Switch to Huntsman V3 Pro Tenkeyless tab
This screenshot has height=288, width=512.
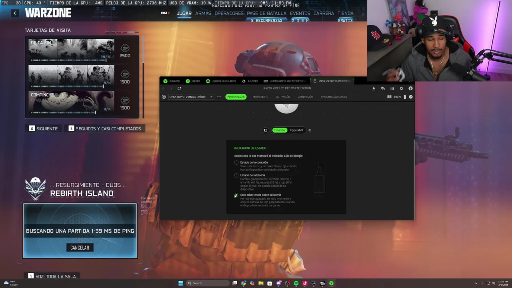(285, 81)
